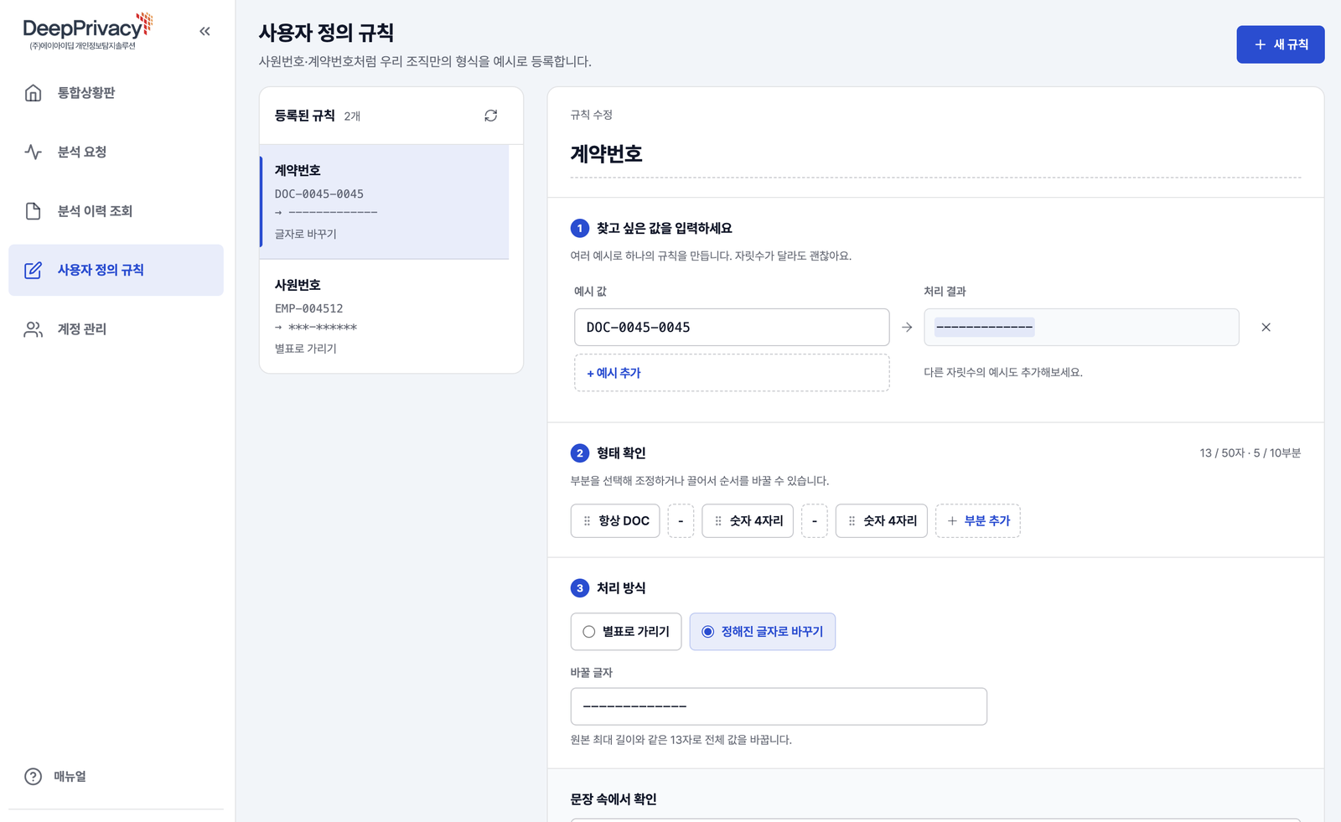Click the DeepPrivacy logo
1341x822 pixels.
coord(87,32)
